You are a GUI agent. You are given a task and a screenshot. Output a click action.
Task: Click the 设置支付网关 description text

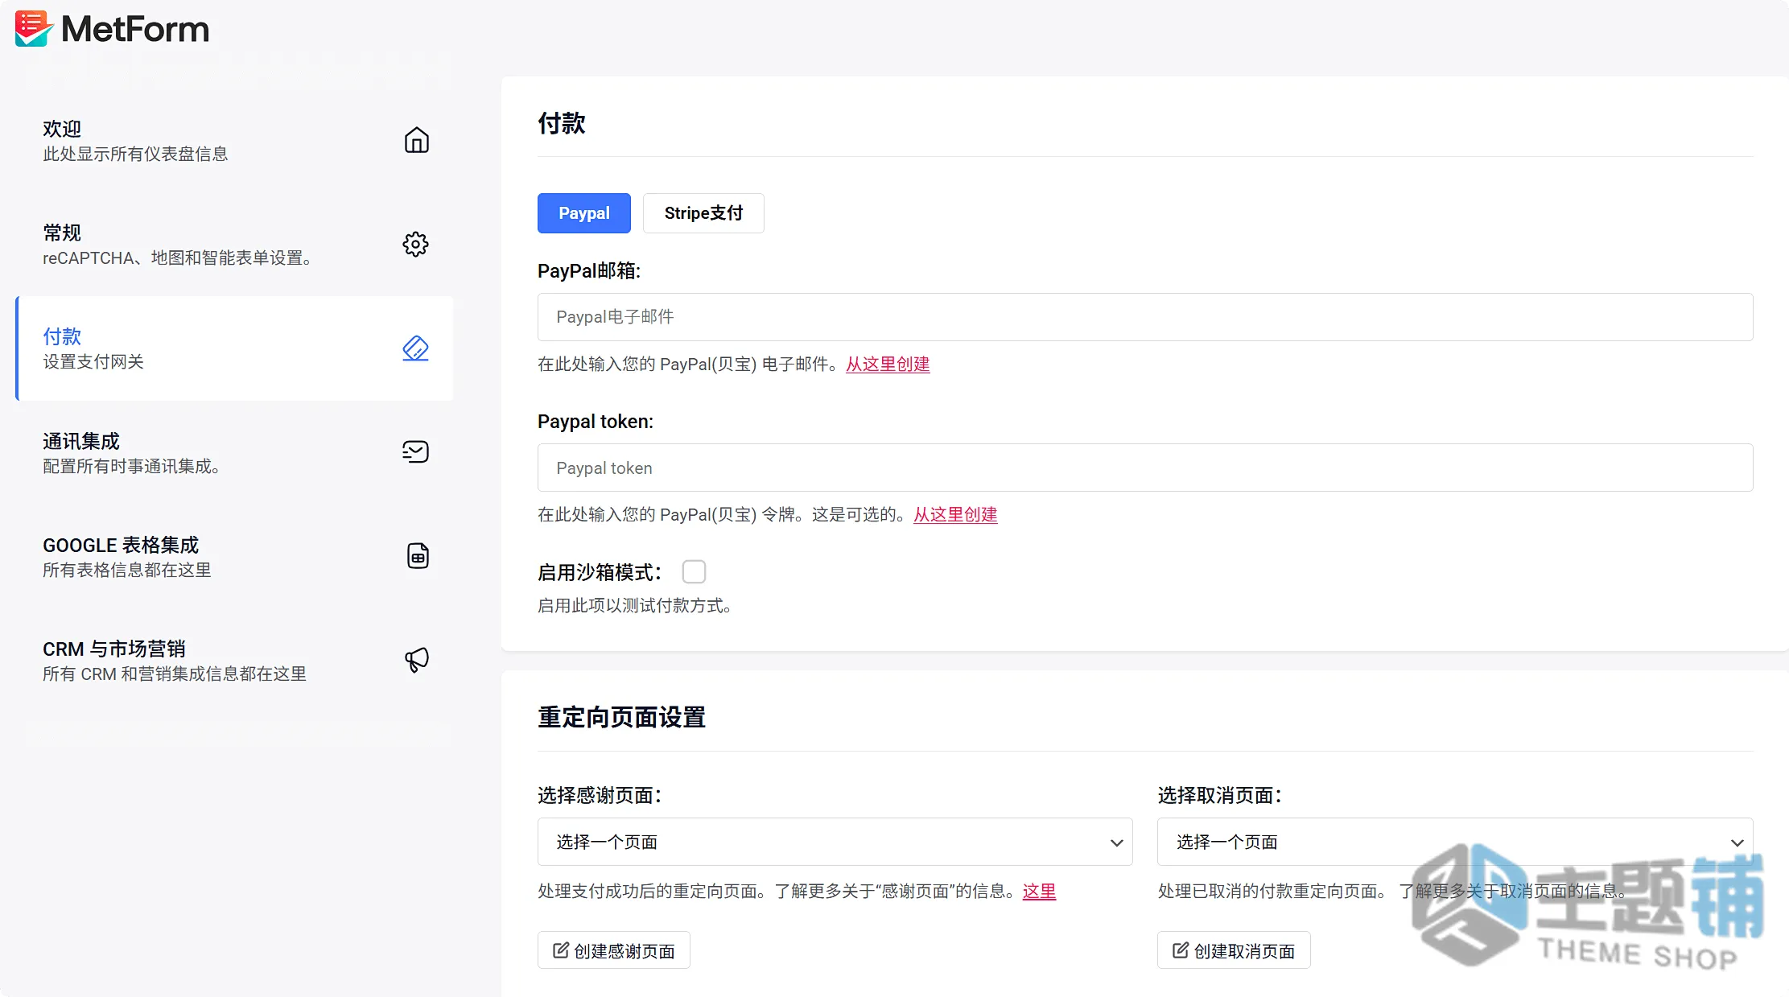point(93,361)
